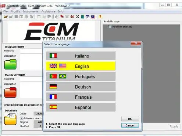The width and height of the screenshot is (182, 136).
Task: Select the highlighted English language option
Action: click(81, 66)
